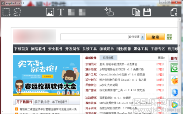Go to banner slide 3

(x=68, y=93)
